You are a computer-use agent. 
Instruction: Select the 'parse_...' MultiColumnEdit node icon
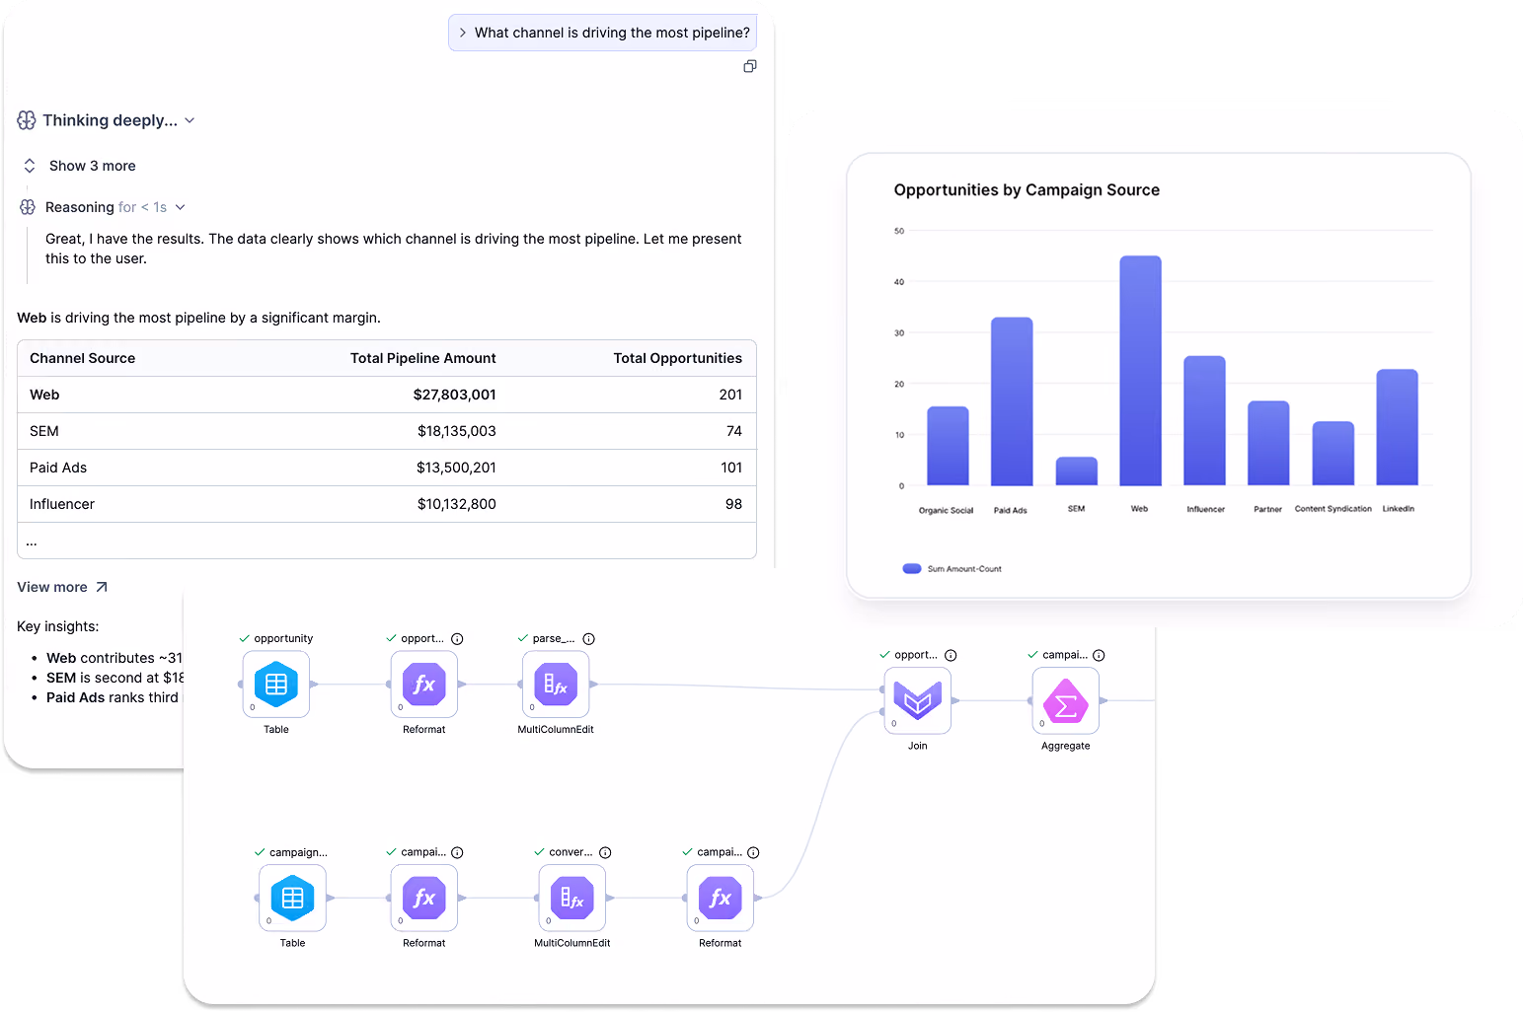coord(556,684)
